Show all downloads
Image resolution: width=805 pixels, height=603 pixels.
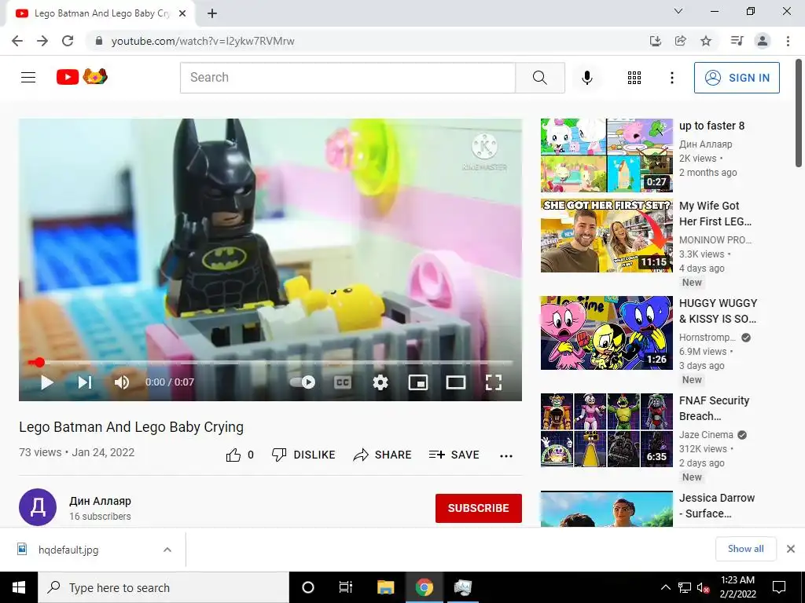[x=745, y=549]
